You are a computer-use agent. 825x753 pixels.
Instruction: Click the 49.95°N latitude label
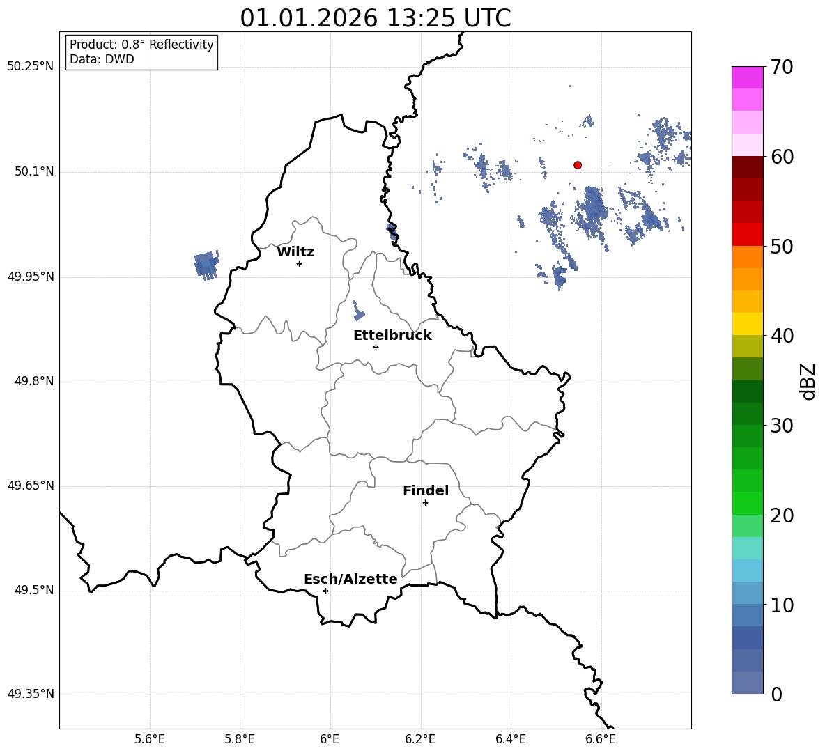pos(31,277)
